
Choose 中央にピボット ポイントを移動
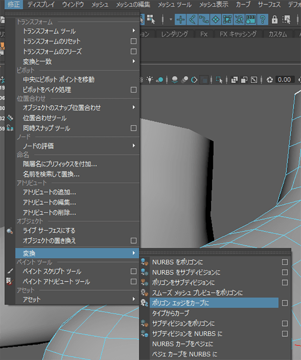click(77, 79)
